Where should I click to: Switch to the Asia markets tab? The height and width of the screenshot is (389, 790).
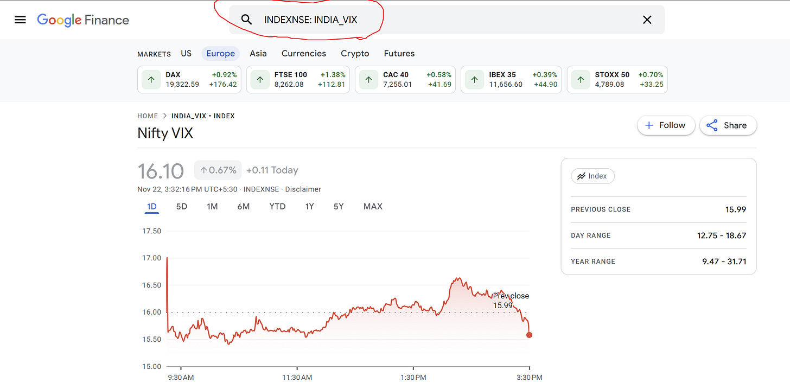coord(258,53)
